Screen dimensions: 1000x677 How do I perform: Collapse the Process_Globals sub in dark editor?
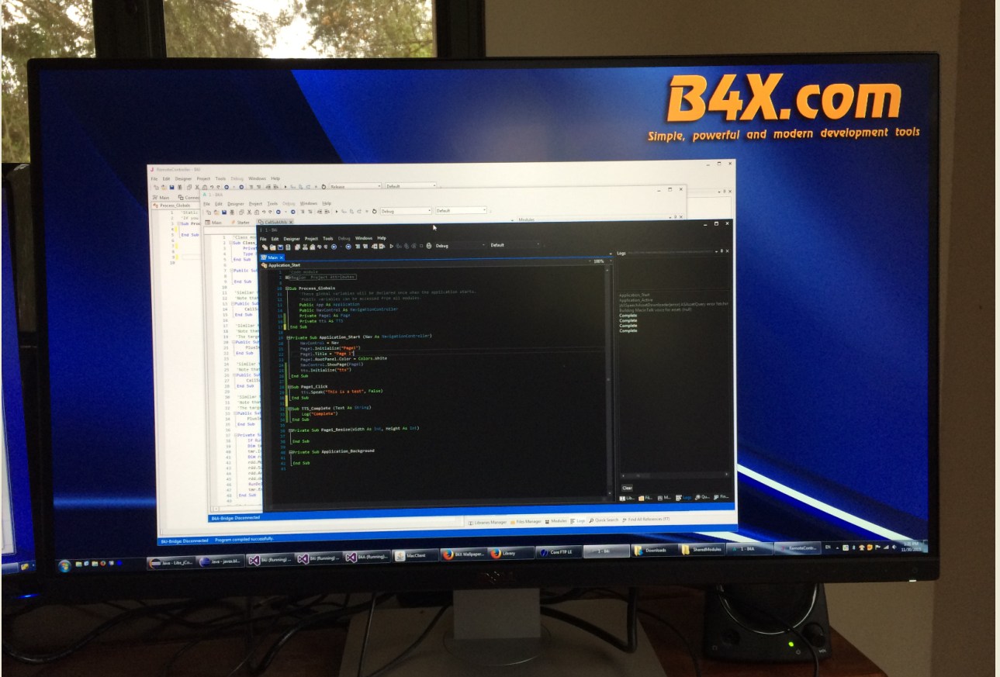(x=286, y=288)
